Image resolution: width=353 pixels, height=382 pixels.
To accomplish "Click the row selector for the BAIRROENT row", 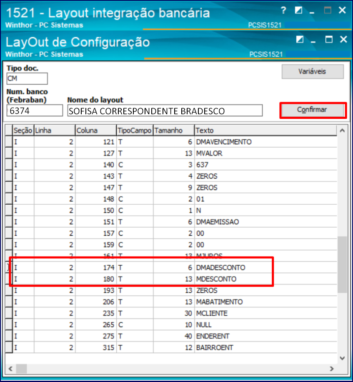I will [9, 348].
